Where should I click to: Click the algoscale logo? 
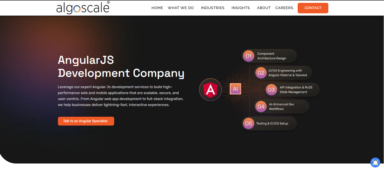coord(83,8)
